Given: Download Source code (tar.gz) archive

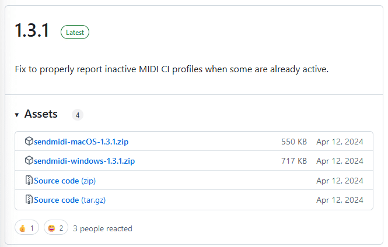Looking at the screenshot, I should click(70, 200).
